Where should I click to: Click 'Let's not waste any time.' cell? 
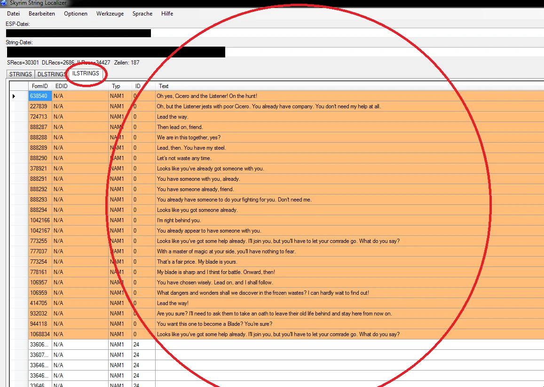click(x=350, y=158)
